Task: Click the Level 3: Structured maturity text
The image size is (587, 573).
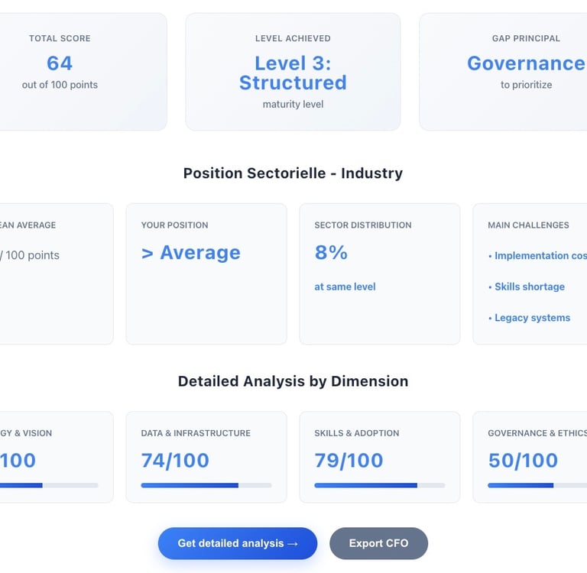Action: pyautogui.click(x=293, y=73)
